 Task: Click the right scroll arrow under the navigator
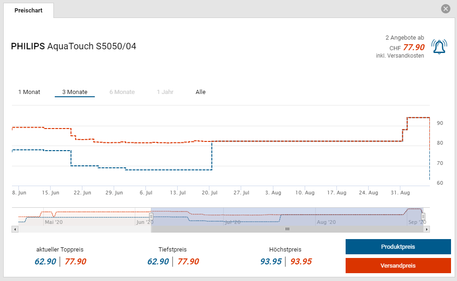(426, 229)
